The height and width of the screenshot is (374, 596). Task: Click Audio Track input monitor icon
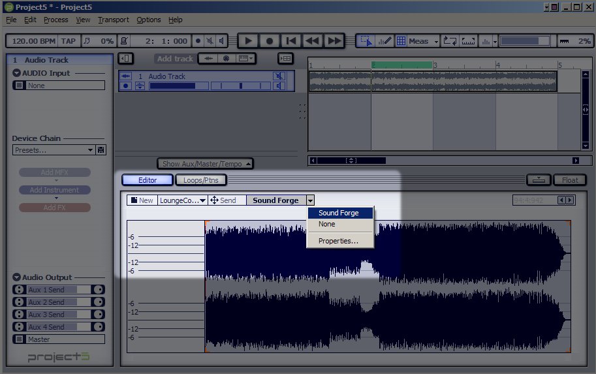[x=140, y=86]
